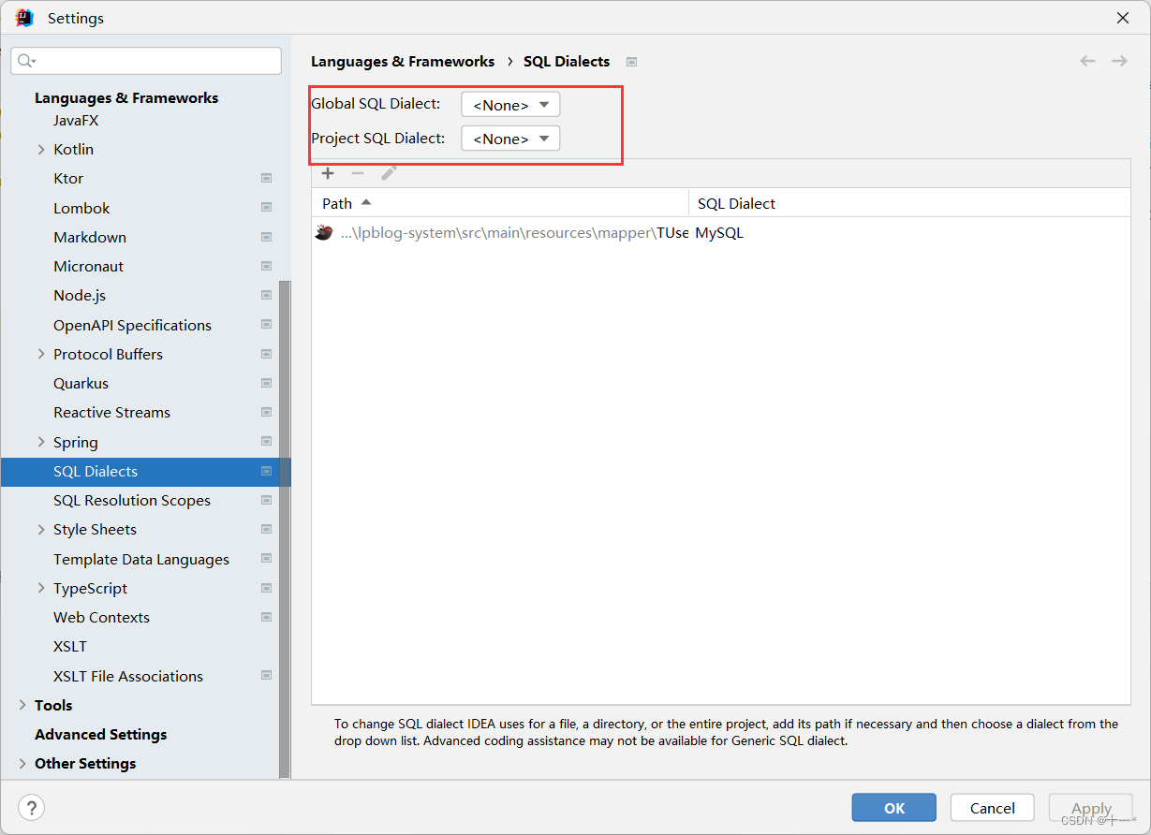Click the project icon next to OpenAPI Specifications

point(266,325)
